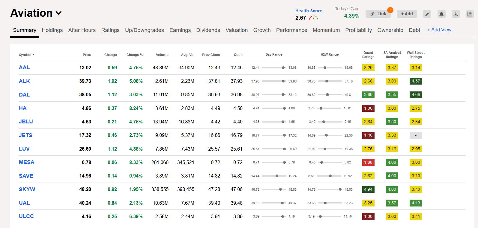
Task: Open the alerts bell icon
Action: click(441, 14)
